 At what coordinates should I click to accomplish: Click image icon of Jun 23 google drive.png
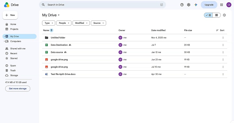pyautogui.click(x=46, y=60)
